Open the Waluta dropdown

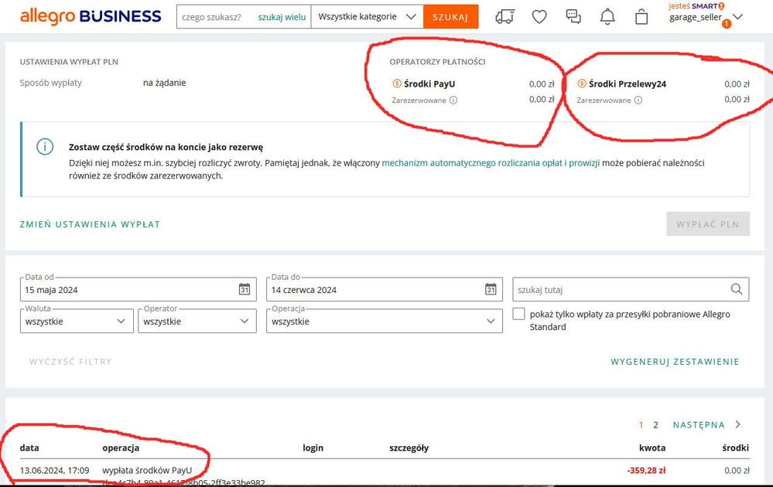77,321
